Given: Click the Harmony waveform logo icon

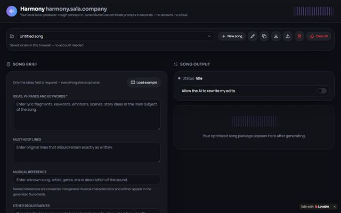Looking at the screenshot, I should tap(12, 11).
